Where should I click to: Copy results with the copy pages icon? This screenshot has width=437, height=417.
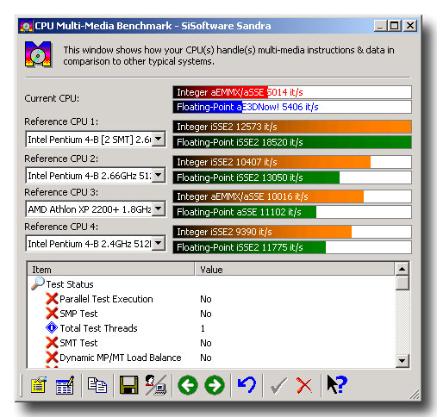click(97, 385)
